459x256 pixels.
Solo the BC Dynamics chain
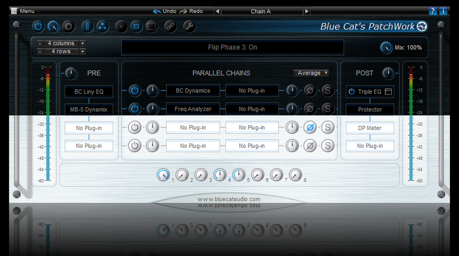point(328,91)
